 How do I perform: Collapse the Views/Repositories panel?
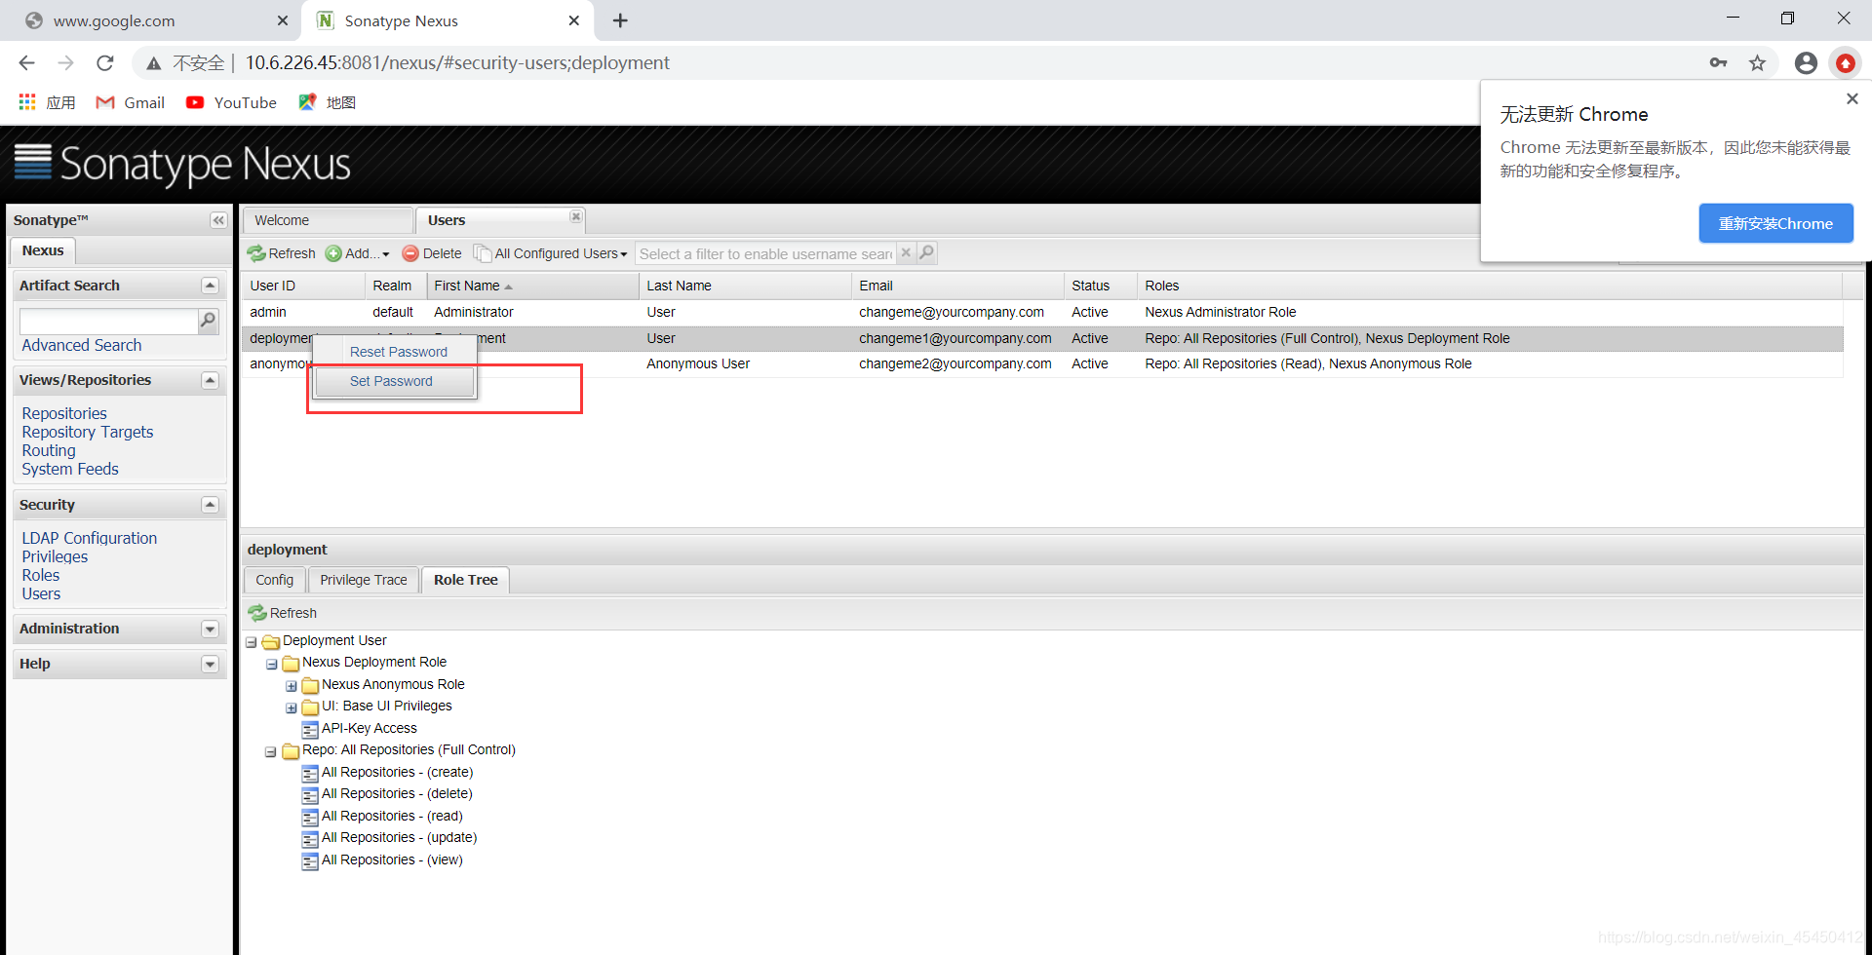click(x=210, y=380)
